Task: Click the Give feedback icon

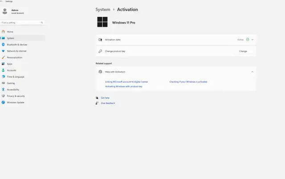Action: [x=97, y=103]
